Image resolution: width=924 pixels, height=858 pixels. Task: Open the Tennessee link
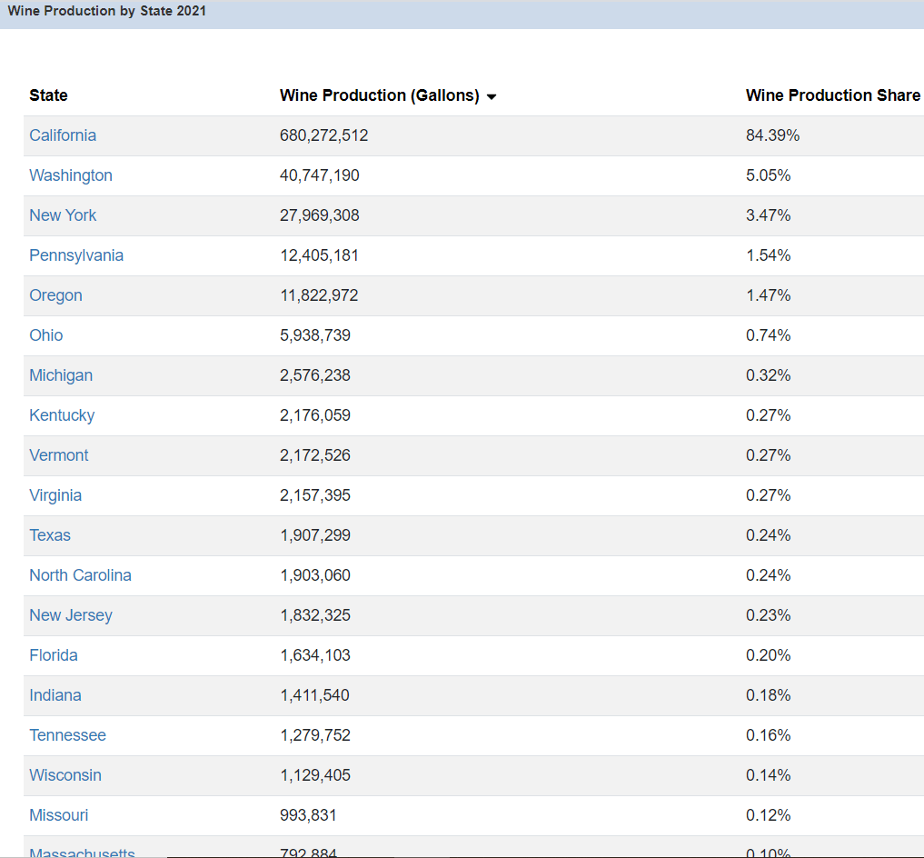67,735
